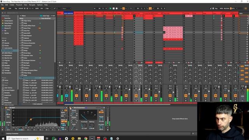Viewport: 249px width, 140px height.
Task: Select the Bass - Punch.adv preset
Action: (x=31, y=86)
